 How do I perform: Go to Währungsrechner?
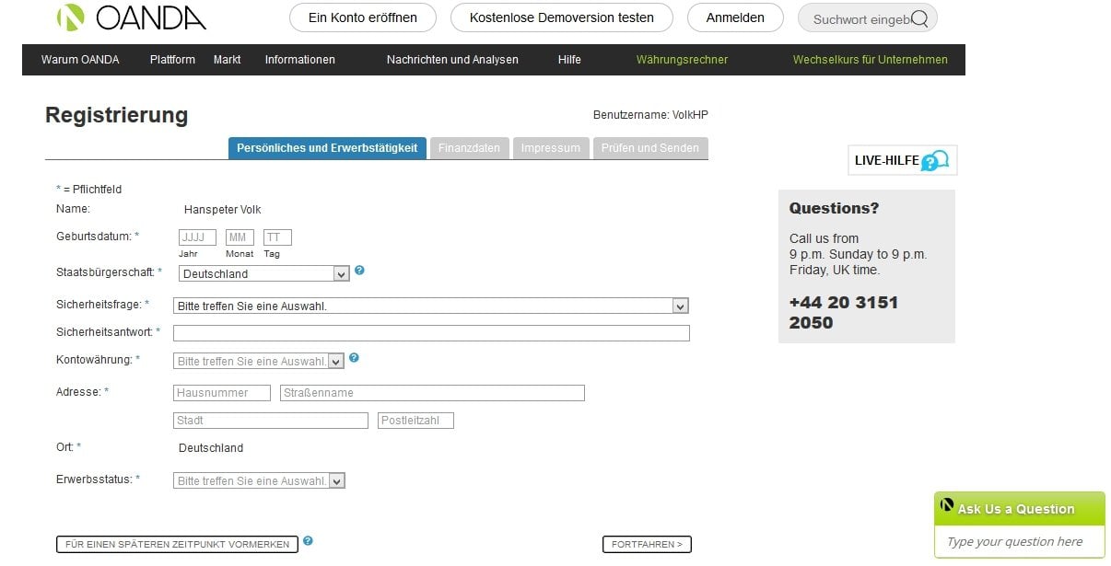tap(682, 60)
